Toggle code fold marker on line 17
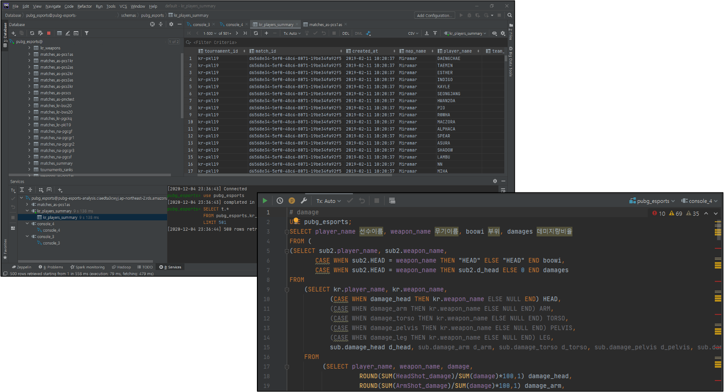The width and height of the screenshot is (724, 392). pos(287,367)
